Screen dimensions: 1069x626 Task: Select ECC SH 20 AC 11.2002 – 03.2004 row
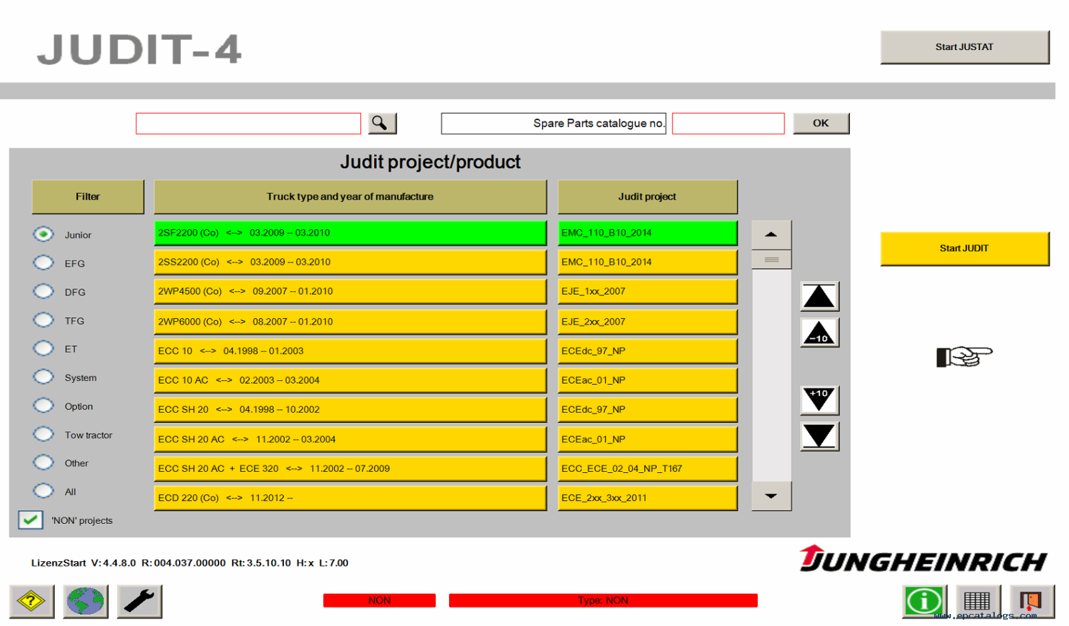(x=350, y=440)
